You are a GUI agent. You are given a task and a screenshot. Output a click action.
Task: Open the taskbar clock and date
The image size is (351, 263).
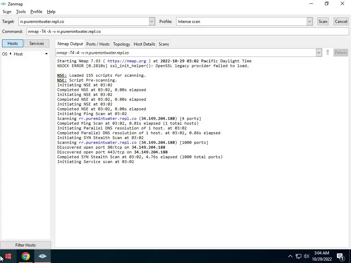click(x=322, y=256)
